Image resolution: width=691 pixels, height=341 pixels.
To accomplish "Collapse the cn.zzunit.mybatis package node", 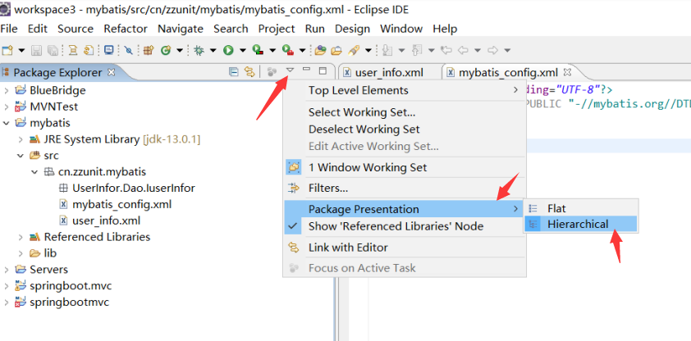I will click(x=34, y=172).
